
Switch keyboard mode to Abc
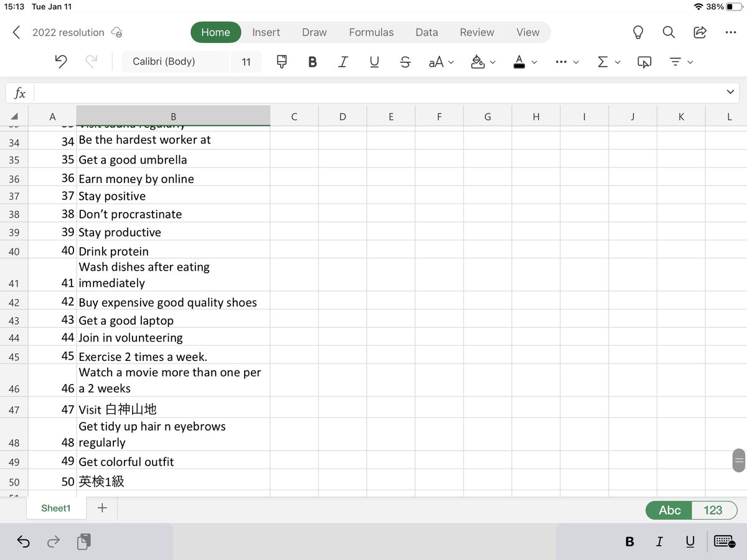[x=670, y=510]
